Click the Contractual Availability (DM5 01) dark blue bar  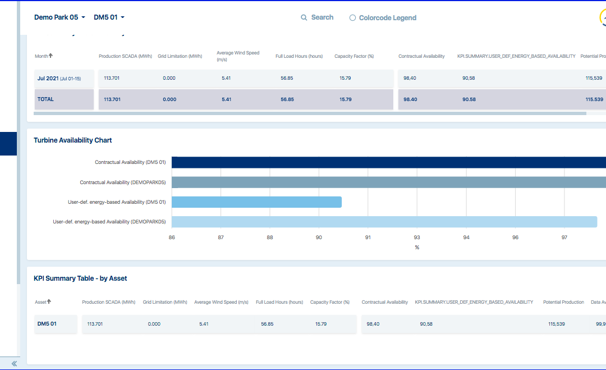pyautogui.click(x=387, y=162)
